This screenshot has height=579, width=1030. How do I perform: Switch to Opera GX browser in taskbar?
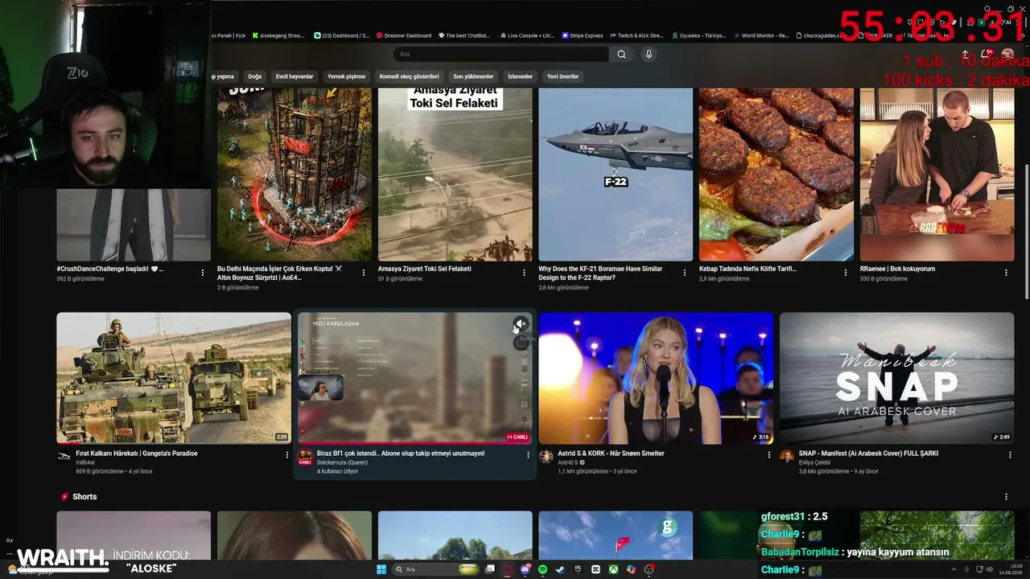(x=507, y=569)
